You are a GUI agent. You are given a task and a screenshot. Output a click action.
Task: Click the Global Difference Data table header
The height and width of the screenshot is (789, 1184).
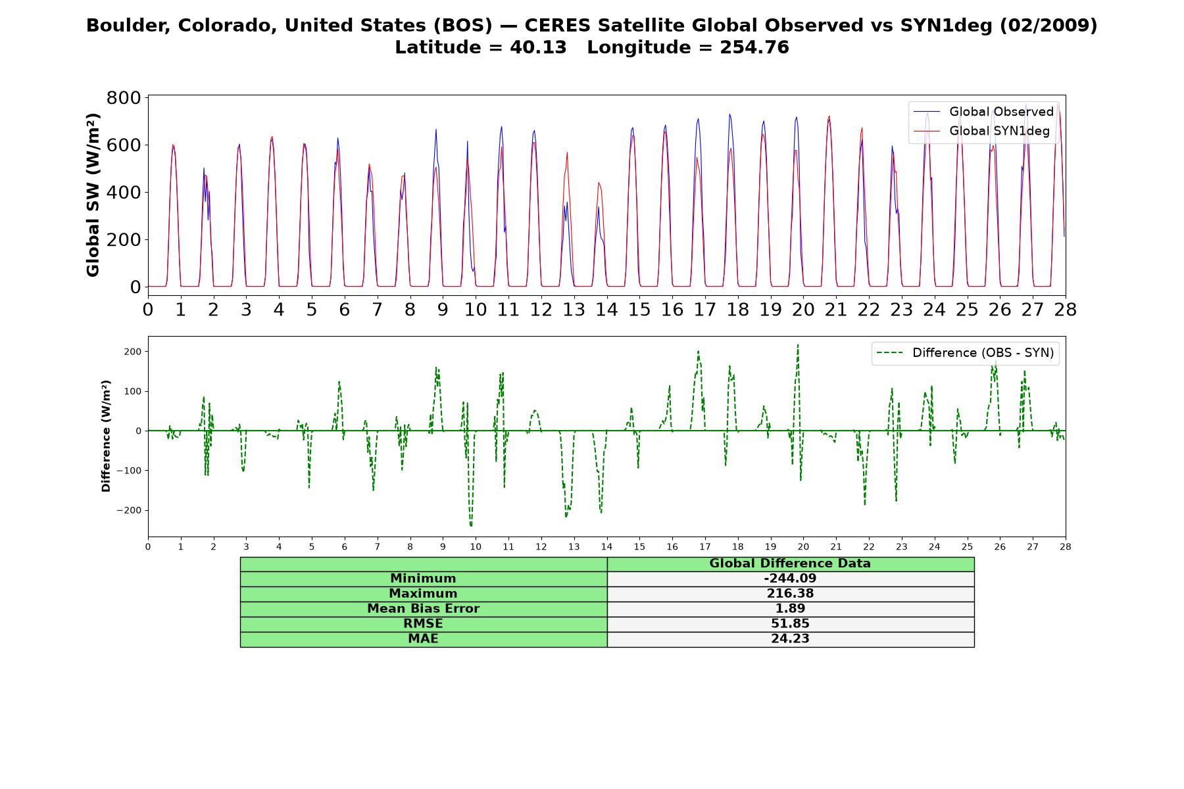[x=791, y=564]
